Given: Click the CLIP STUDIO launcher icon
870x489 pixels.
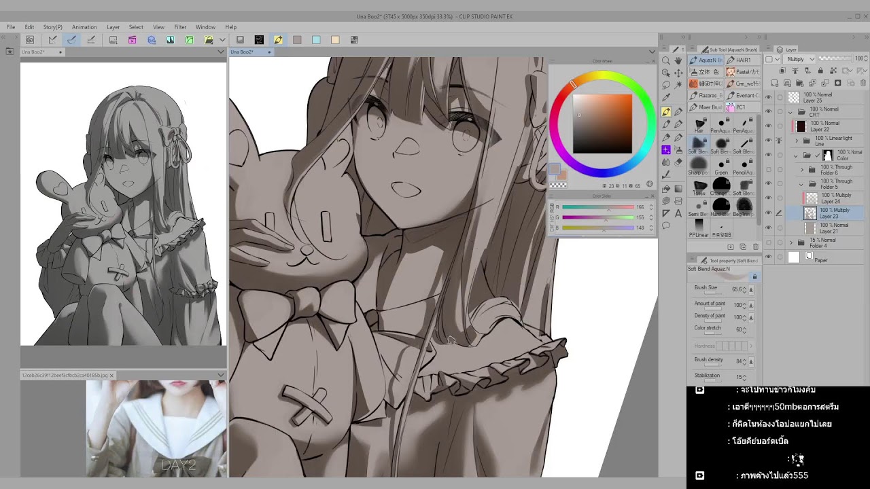Looking at the screenshot, I should [x=30, y=40].
